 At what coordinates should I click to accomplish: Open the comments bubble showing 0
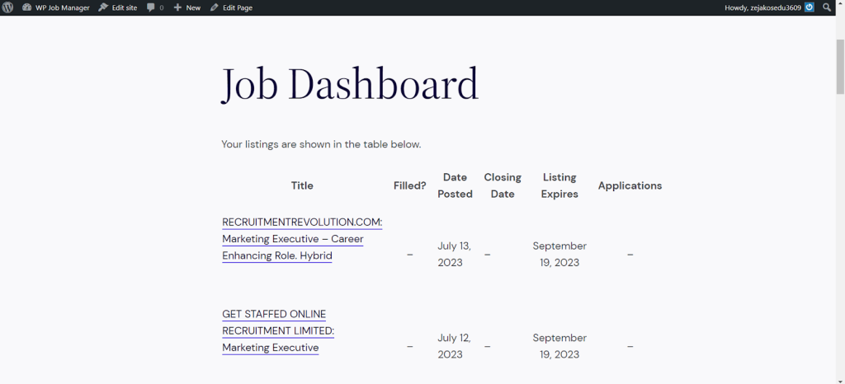coord(155,7)
